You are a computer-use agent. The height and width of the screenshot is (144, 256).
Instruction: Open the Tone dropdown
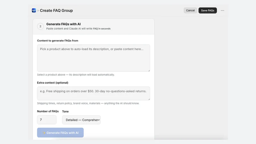click(81, 120)
